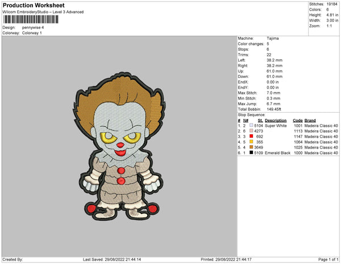Click Madeira Classic 40 in the Super White row

[x=321, y=126]
